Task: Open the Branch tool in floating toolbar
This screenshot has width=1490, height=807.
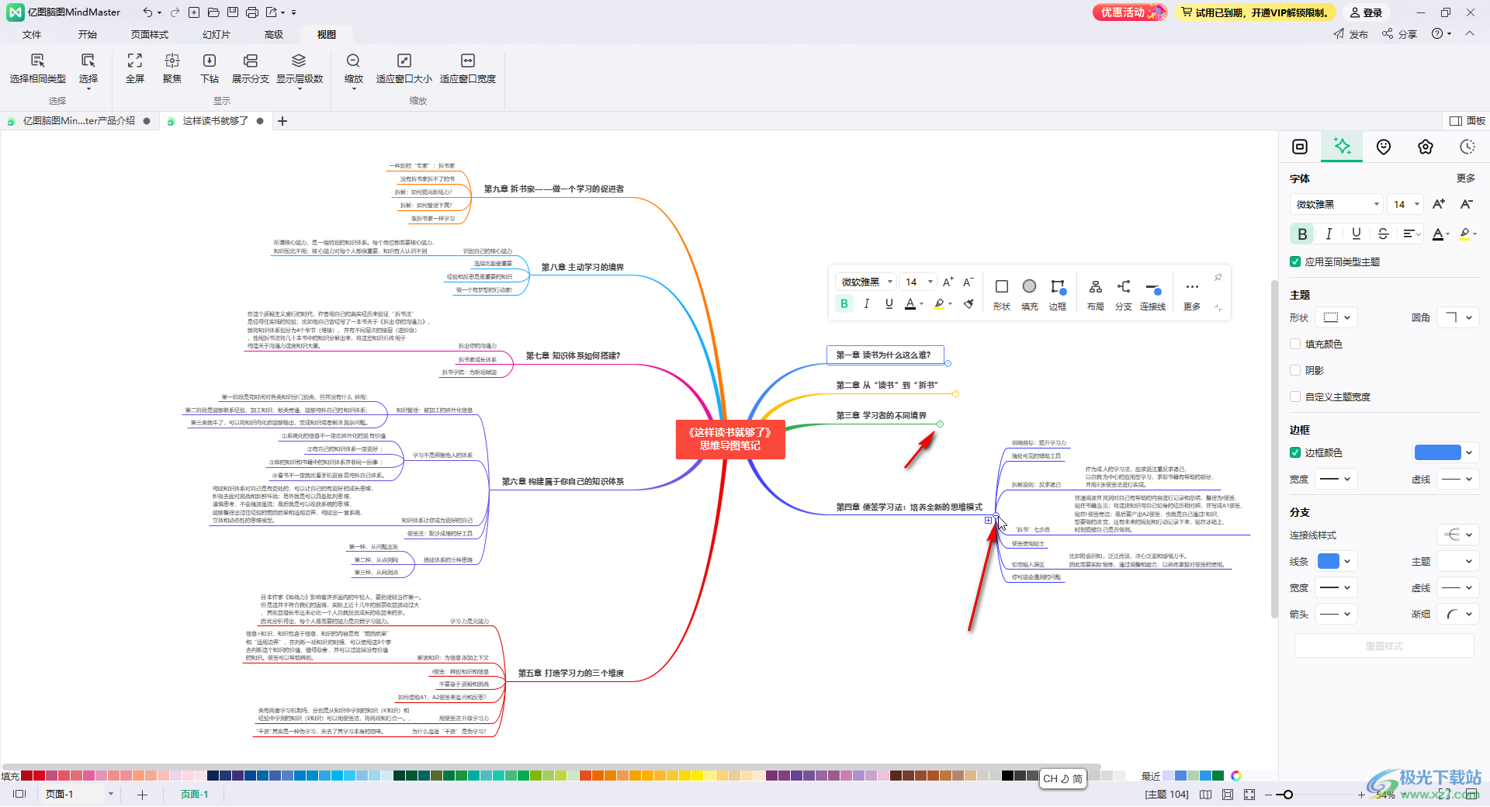Action: 1124,294
